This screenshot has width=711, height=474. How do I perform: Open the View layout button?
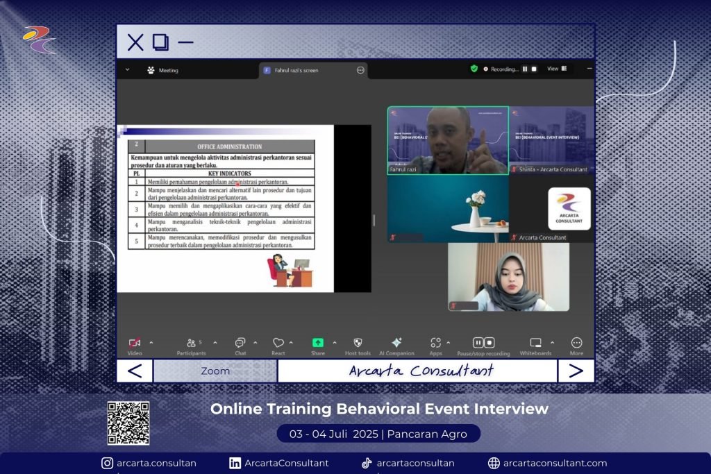coord(556,69)
